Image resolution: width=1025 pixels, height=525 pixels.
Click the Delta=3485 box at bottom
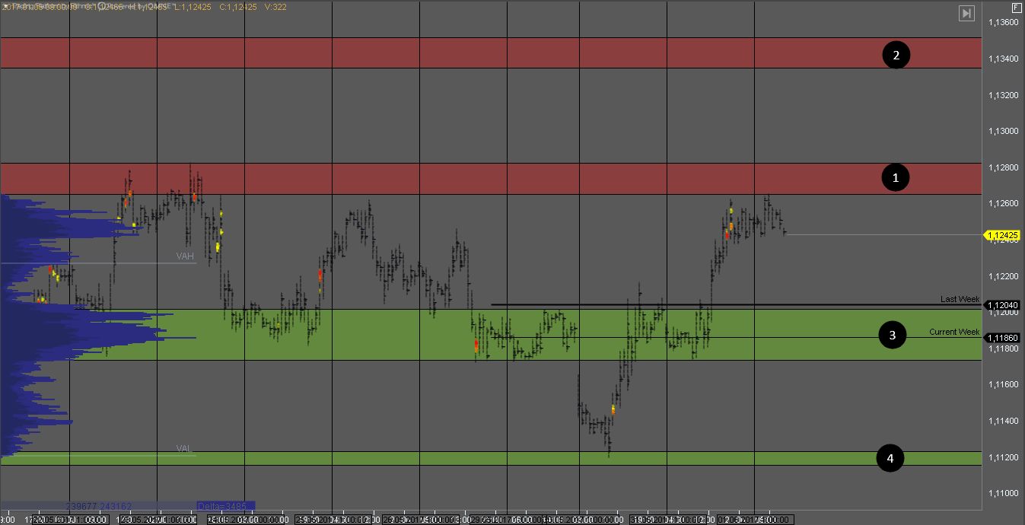[x=225, y=506]
